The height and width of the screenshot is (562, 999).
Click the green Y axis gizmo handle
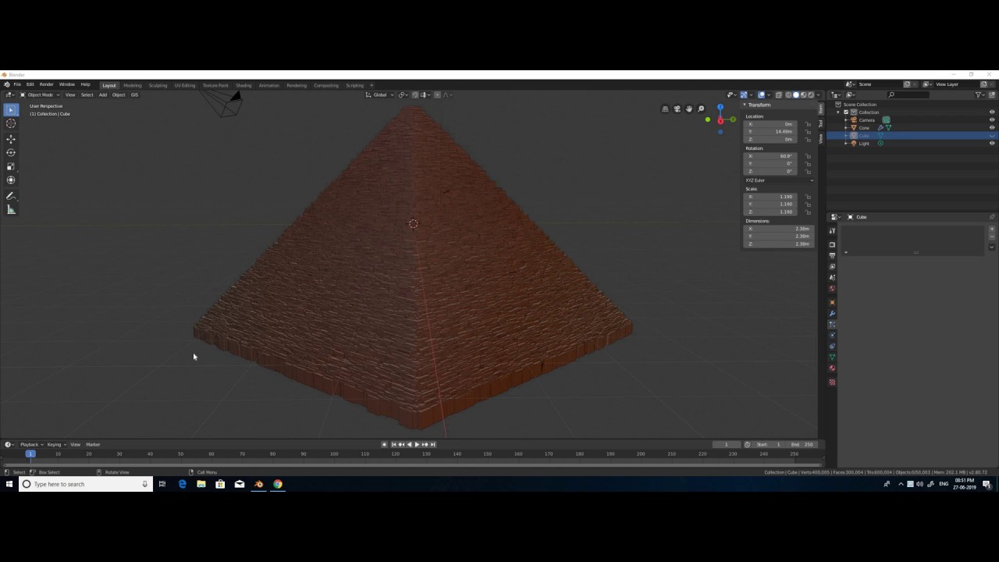click(x=733, y=119)
